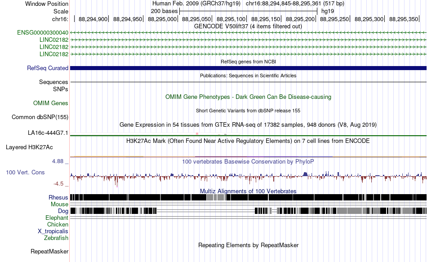Open the LA16c-444G7.1 GTEx label

pyautogui.click(x=48, y=133)
